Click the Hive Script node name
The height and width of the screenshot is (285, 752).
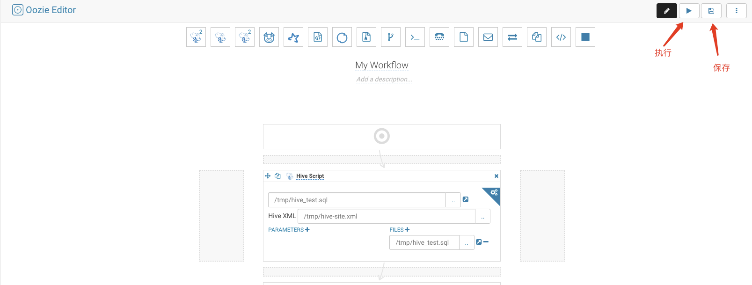tap(310, 176)
